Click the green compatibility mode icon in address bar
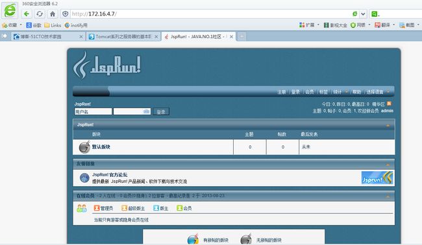422x245 pixels. (x=354, y=14)
